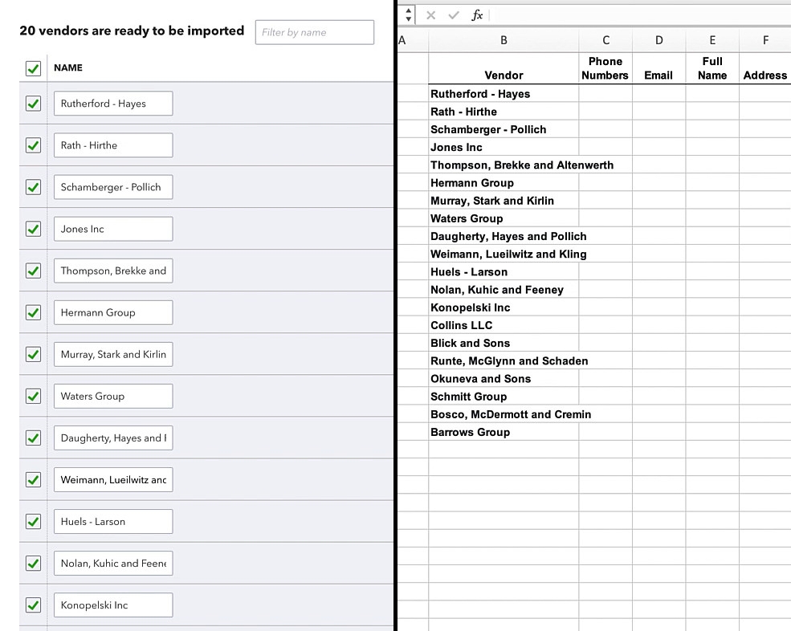791x631 pixels.
Task: Select spreadsheet column B header
Action: pyautogui.click(x=504, y=40)
